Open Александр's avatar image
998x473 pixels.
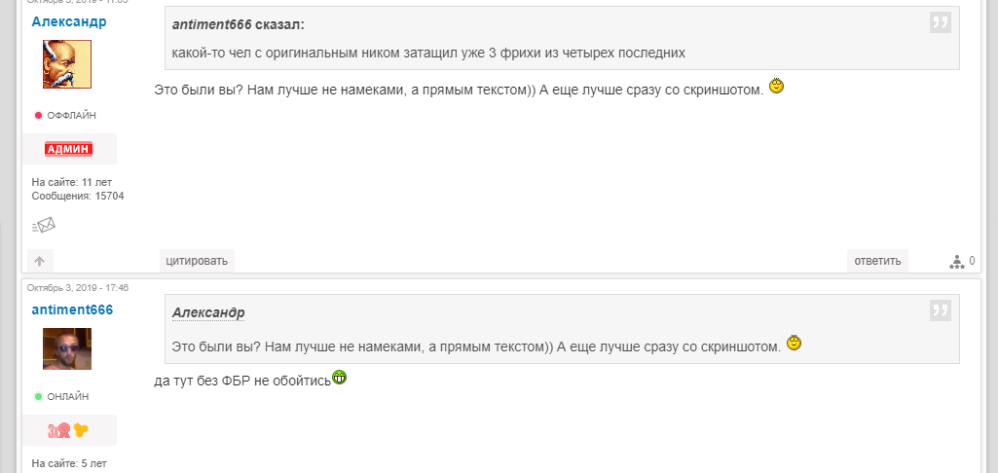point(67,64)
